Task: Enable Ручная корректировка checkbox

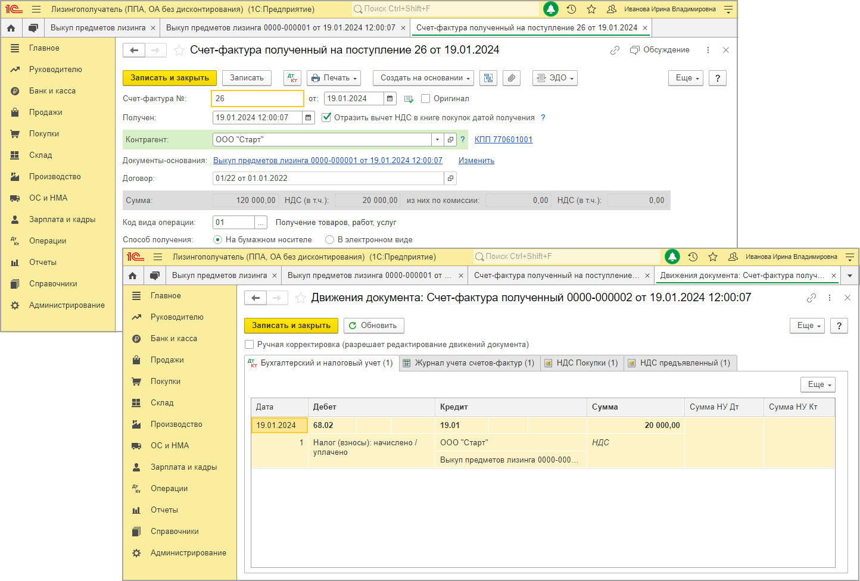Action: click(x=250, y=345)
